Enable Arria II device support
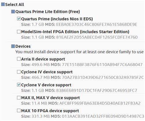Image resolution: width=145 pixels, height=121 pixels. click(x=19, y=59)
